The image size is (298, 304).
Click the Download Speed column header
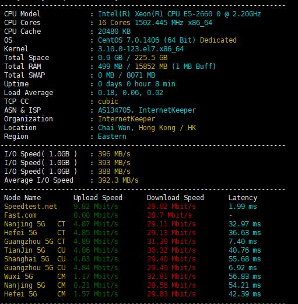coord(176,198)
